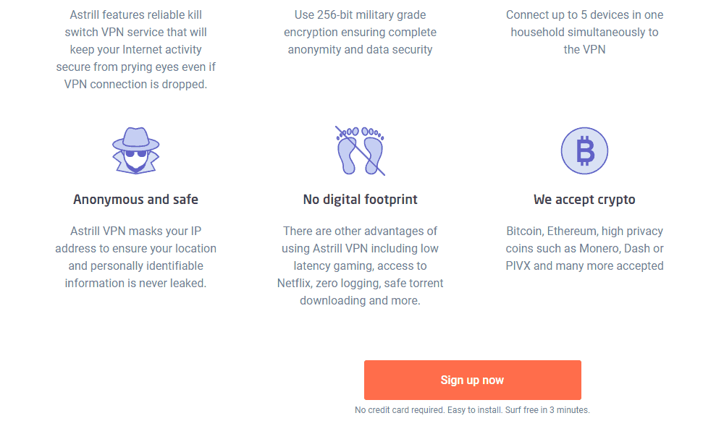Click the crossed-out footprints icon
This screenshot has height=434, width=724.
pos(360,150)
